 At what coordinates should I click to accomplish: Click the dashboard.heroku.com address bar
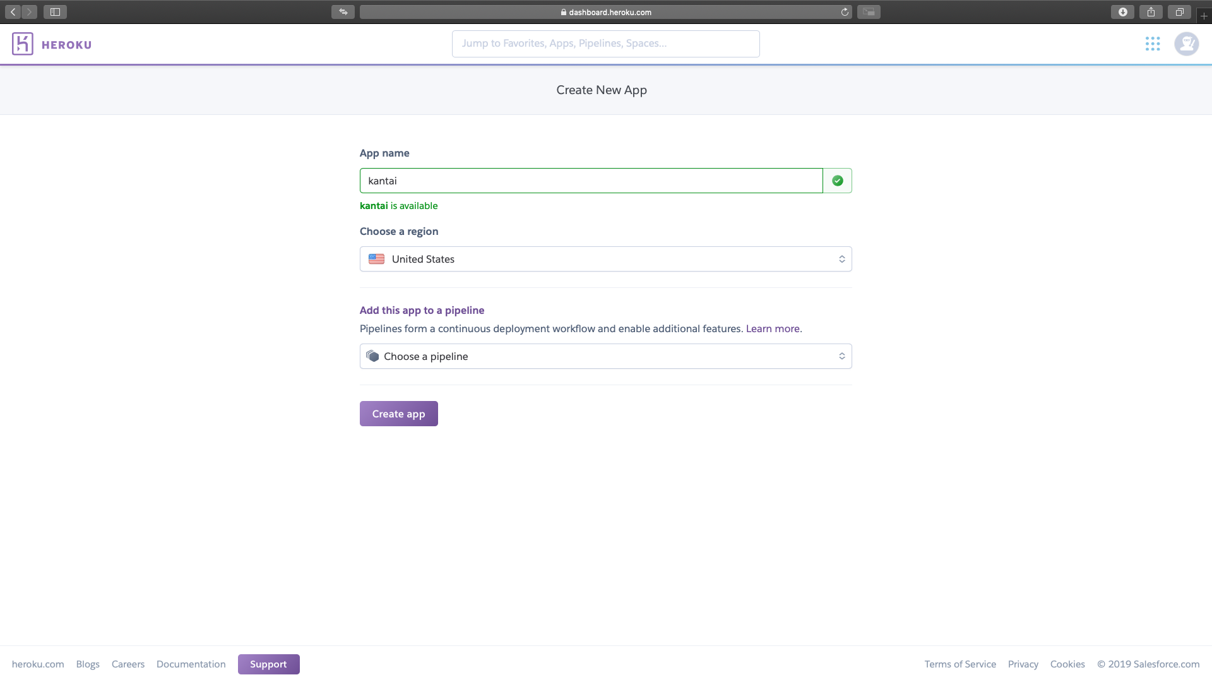[x=605, y=12]
